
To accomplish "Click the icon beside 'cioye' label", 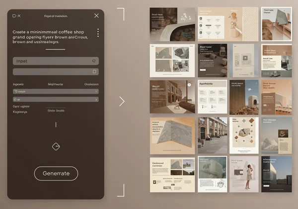I will (15, 92).
